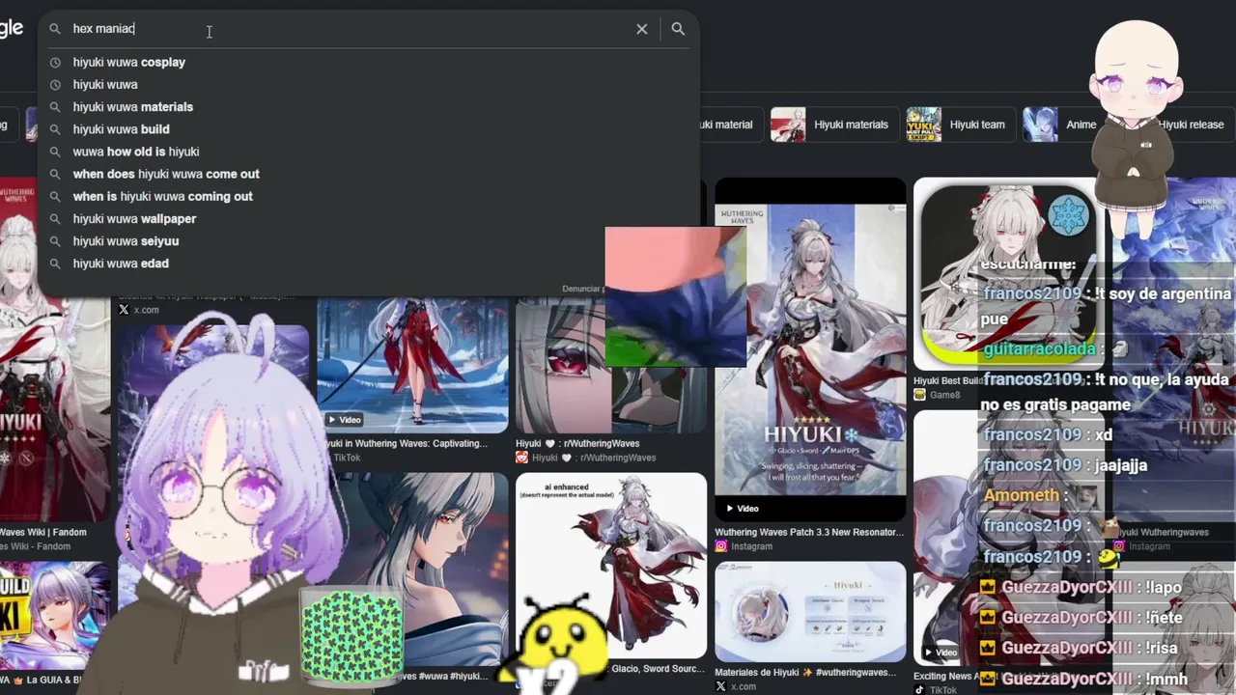
Task: Click the "Game8" source label
Action: click(944, 395)
